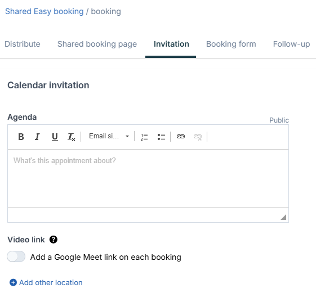Select the Follow-up tab
Image resolution: width=316 pixels, height=293 pixels.
pyautogui.click(x=291, y=44)
